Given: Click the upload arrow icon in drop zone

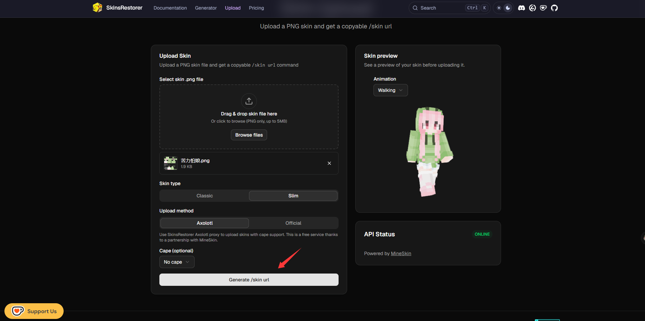Looking at the screenshot, I should pyautogui.click(x=249, y=101).
